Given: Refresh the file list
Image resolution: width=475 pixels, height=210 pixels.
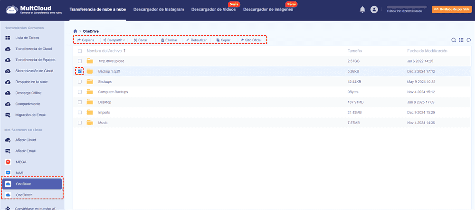Looking at the screenshot, I should click(469, 40).
